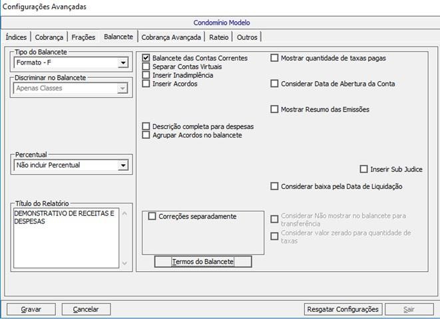Image resolution: width=440 pixels, height=319 pixels.
Task: Enable Separar Contas Virtuais
Action: [x=146, y=66]
